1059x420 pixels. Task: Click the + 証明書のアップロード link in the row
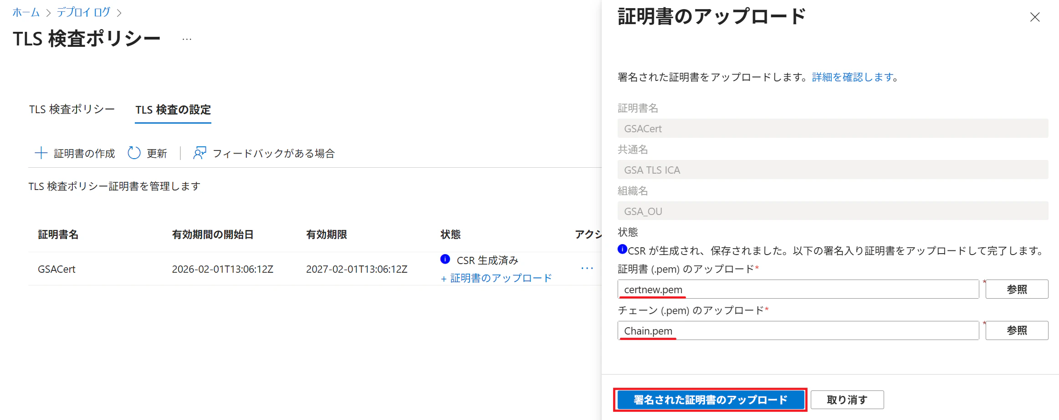point(496,278)
